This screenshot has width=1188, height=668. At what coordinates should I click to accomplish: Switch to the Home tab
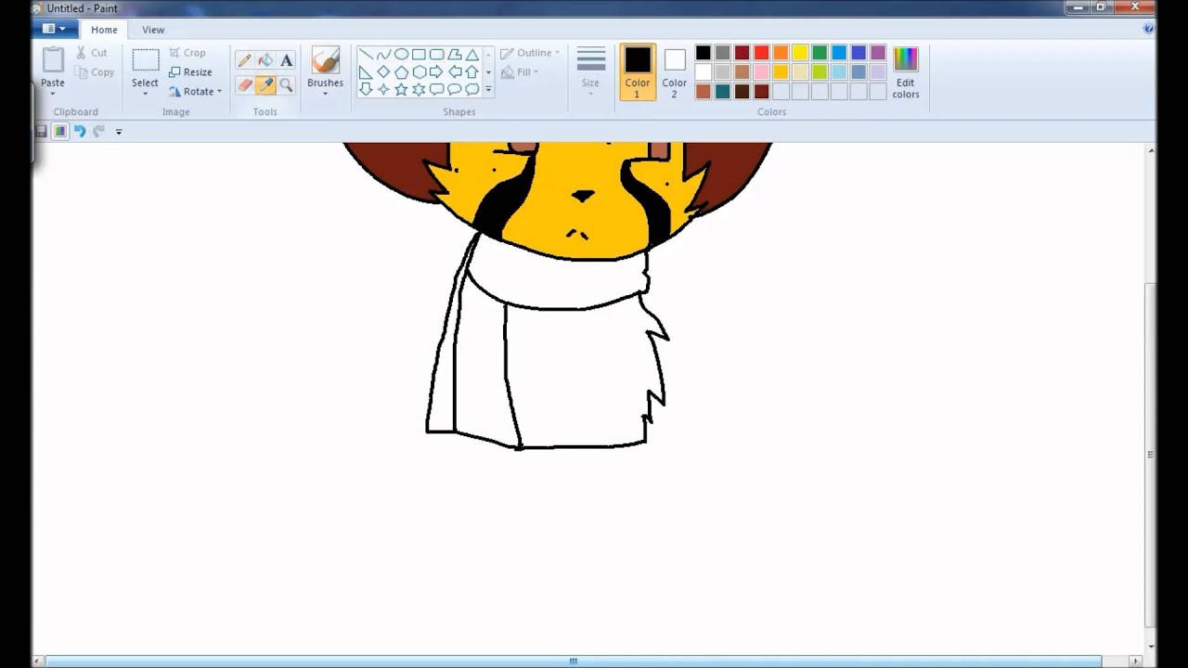pos(104,30)
